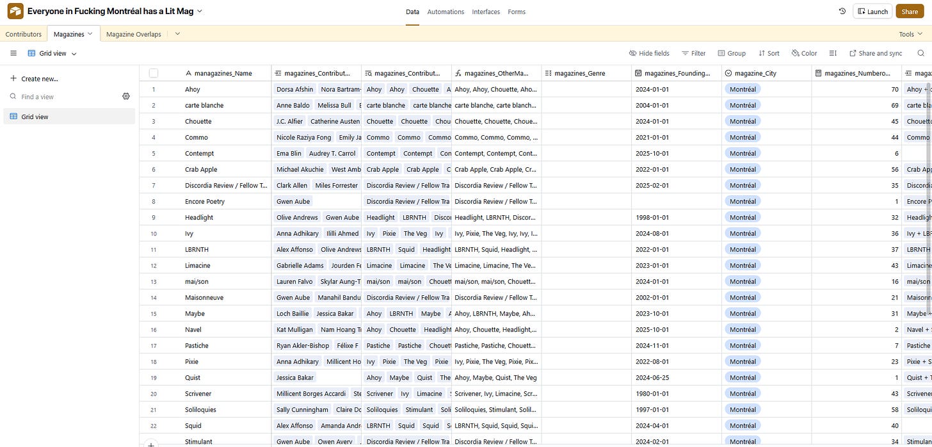The width and height of the screenshot is (932, 447).
Task: Click Share and sync
Action: [x=876, y=54]
